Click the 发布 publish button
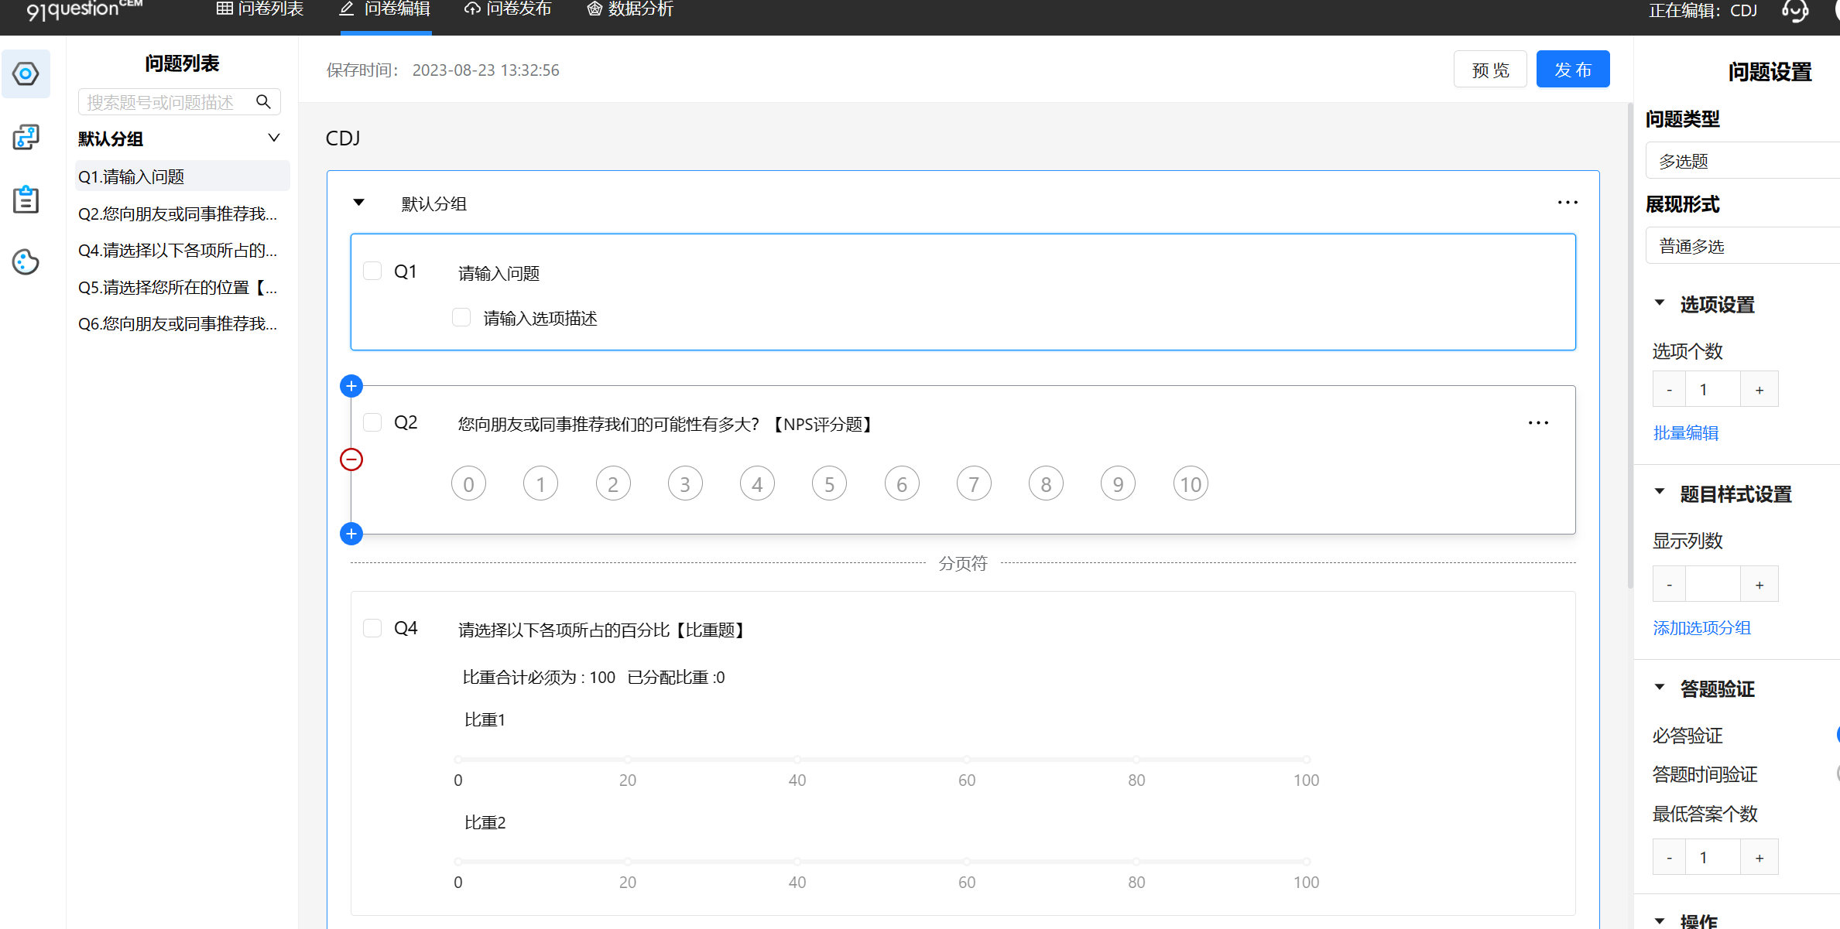This screenshot has width=1840, height=929. [1573, 70]
